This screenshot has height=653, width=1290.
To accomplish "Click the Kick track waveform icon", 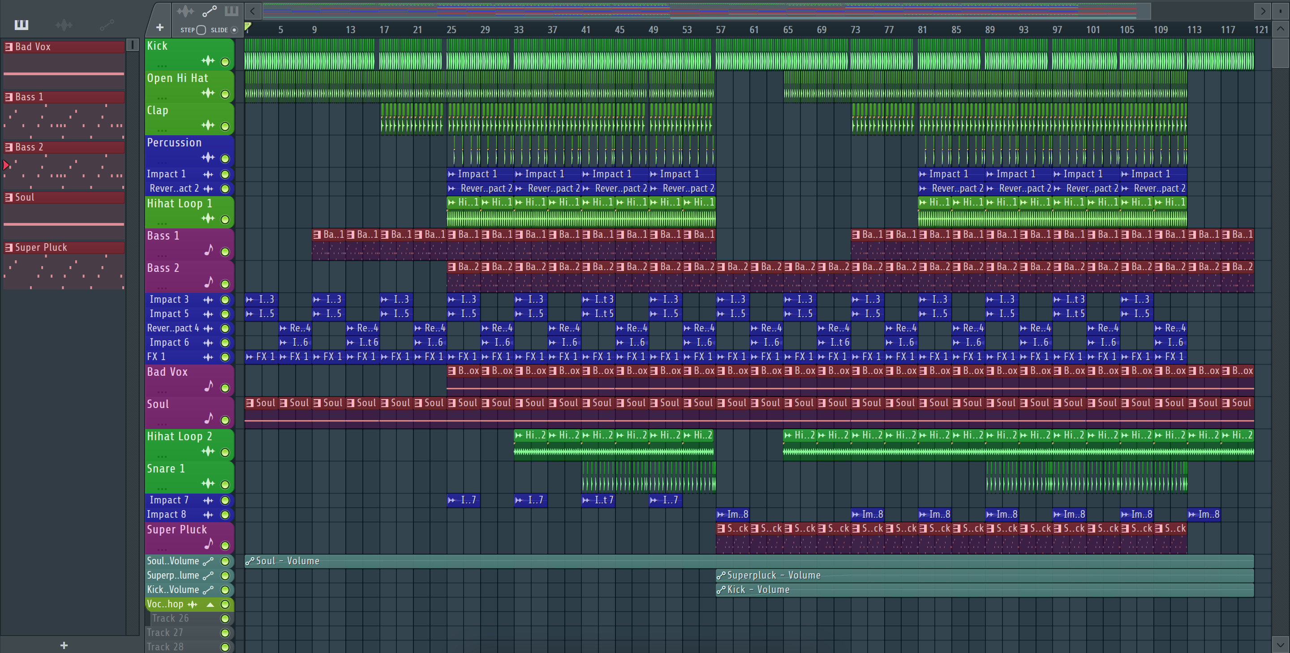I will click(x=208, y=61).
